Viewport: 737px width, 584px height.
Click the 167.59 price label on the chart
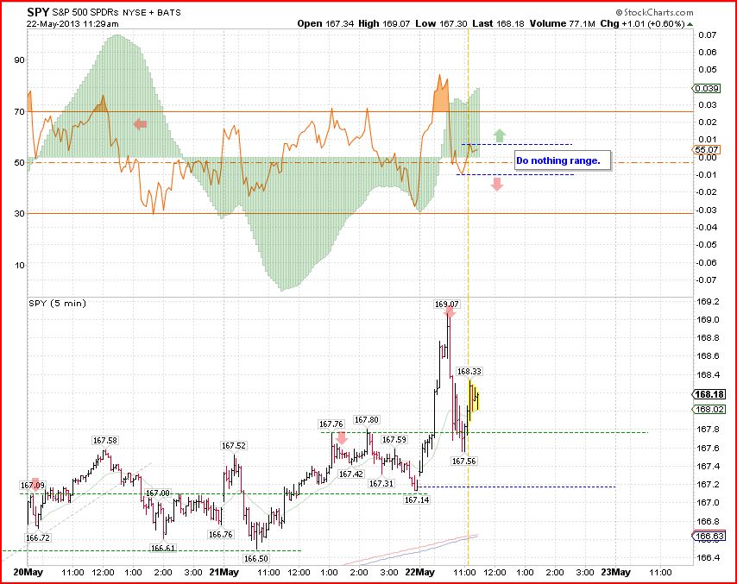pyautogui.click(x=394, y=439)
